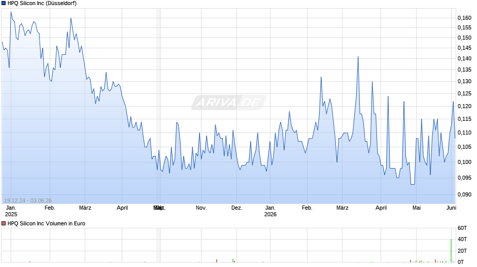The width and height of the screenshot is (477, 267).
Task: Click the 0,095 price axis label
Action: click(464, 178)
